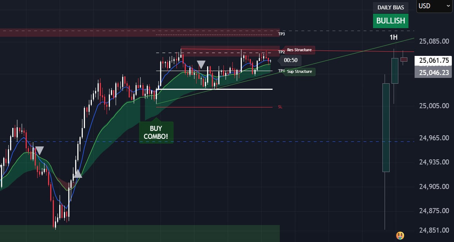The width and height of the screenshot is (454, 242).
Task: Click the Res Structure label
Action: pos(299,50)
